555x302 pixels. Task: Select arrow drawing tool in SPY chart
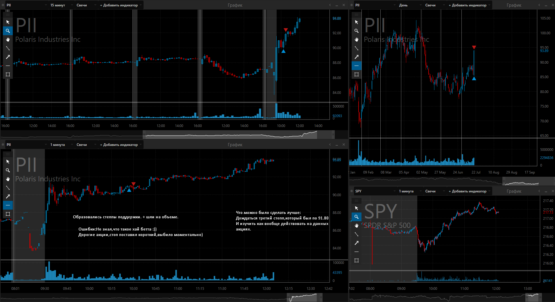point(357,243)
